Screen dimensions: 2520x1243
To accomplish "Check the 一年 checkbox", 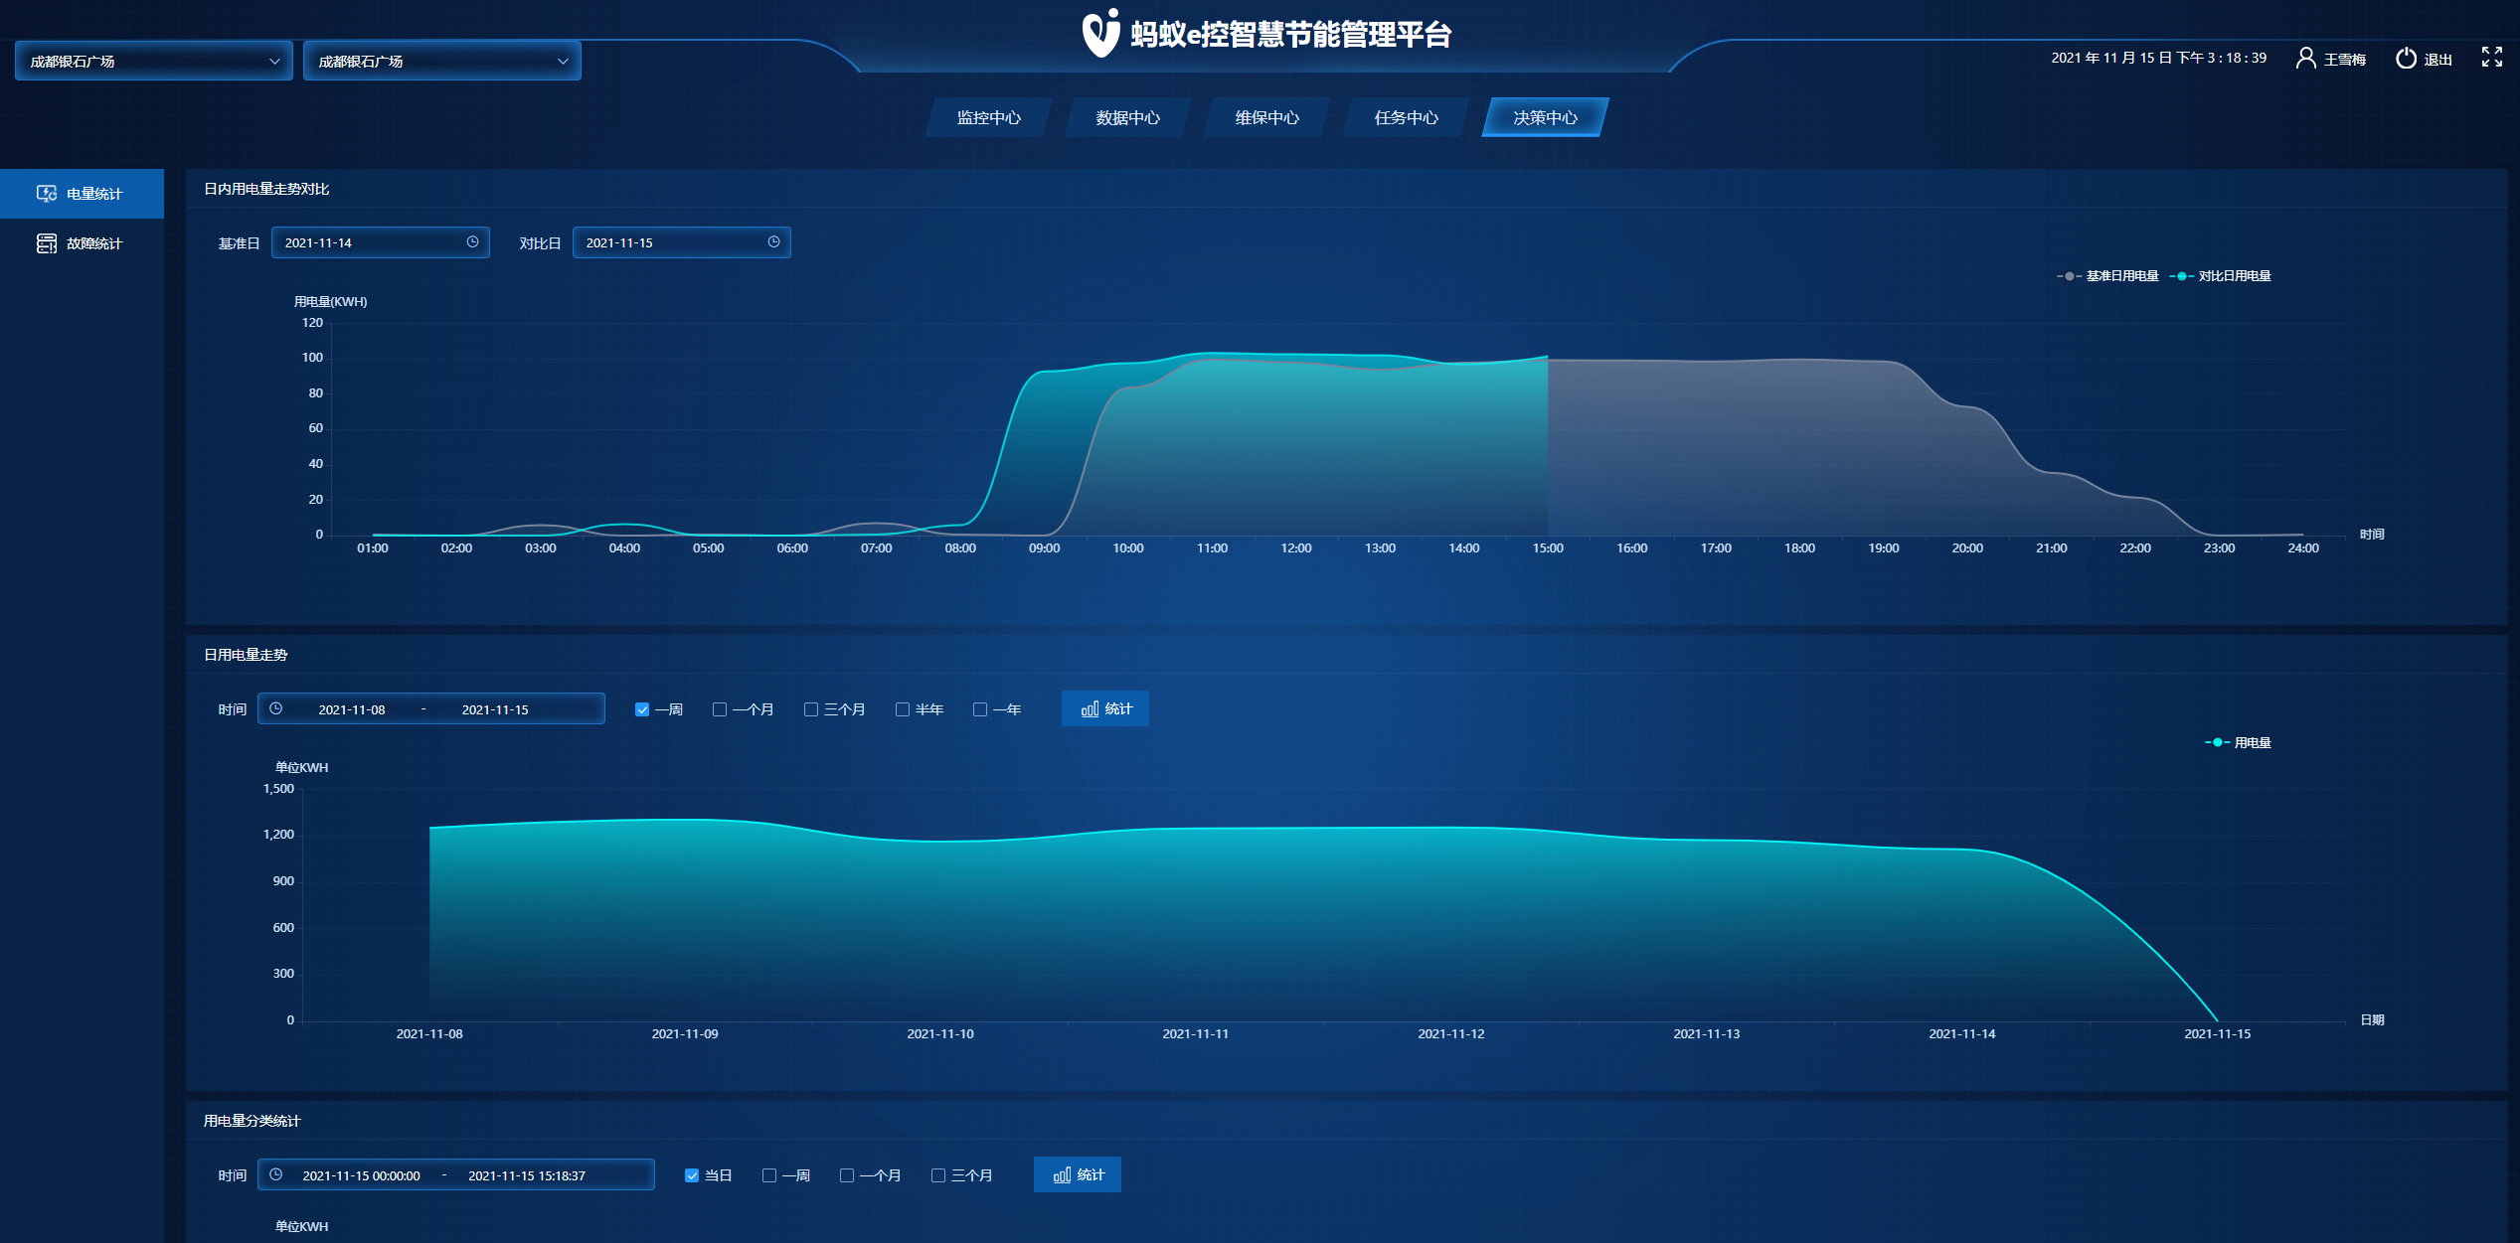I will click(980, 709).
